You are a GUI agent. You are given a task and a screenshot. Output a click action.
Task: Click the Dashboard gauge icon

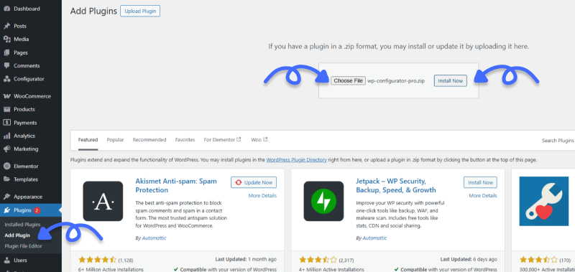pos(6,9)
